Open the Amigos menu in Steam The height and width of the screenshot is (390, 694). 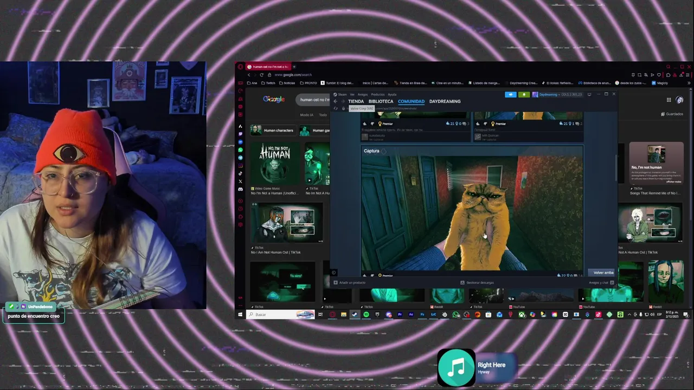pos(362,94)
